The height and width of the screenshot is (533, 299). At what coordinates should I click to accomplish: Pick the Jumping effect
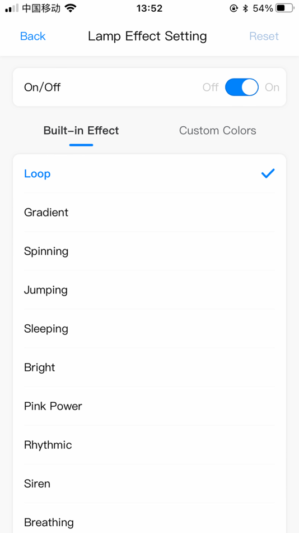pyautogui.click(x=149, y=290)
